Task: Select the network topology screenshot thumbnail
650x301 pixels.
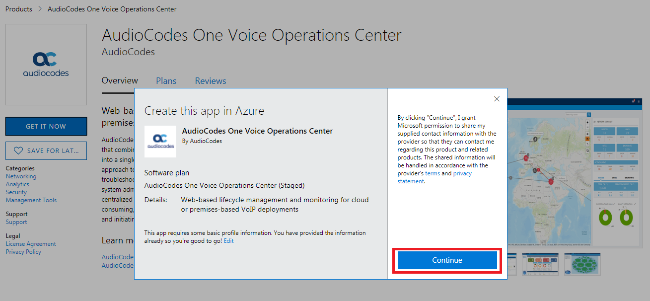Action: pyautogui.click(x=582, y=264)
